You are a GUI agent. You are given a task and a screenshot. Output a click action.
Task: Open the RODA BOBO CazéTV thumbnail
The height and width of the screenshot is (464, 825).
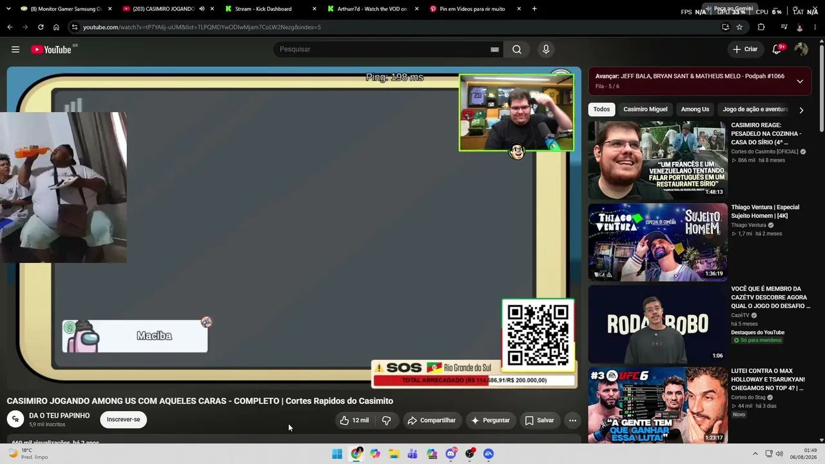coord(657,324)
